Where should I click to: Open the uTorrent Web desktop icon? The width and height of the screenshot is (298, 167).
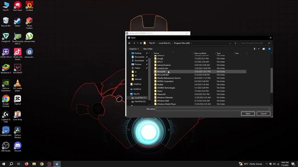(29, 38)
